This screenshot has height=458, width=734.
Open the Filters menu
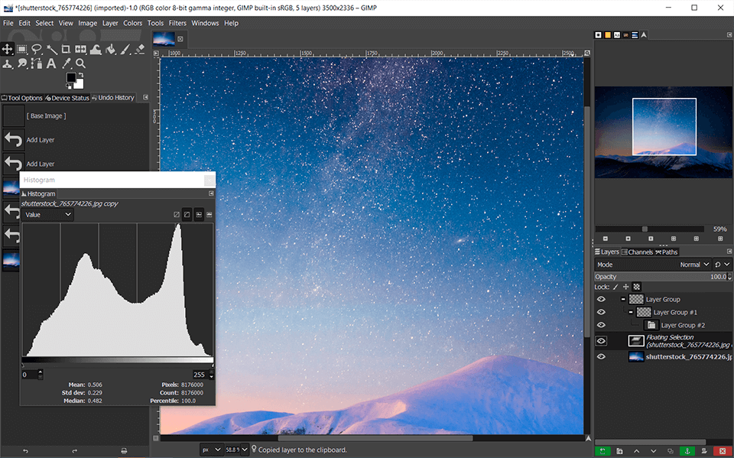pyautogui.click(x=177, y=23)
